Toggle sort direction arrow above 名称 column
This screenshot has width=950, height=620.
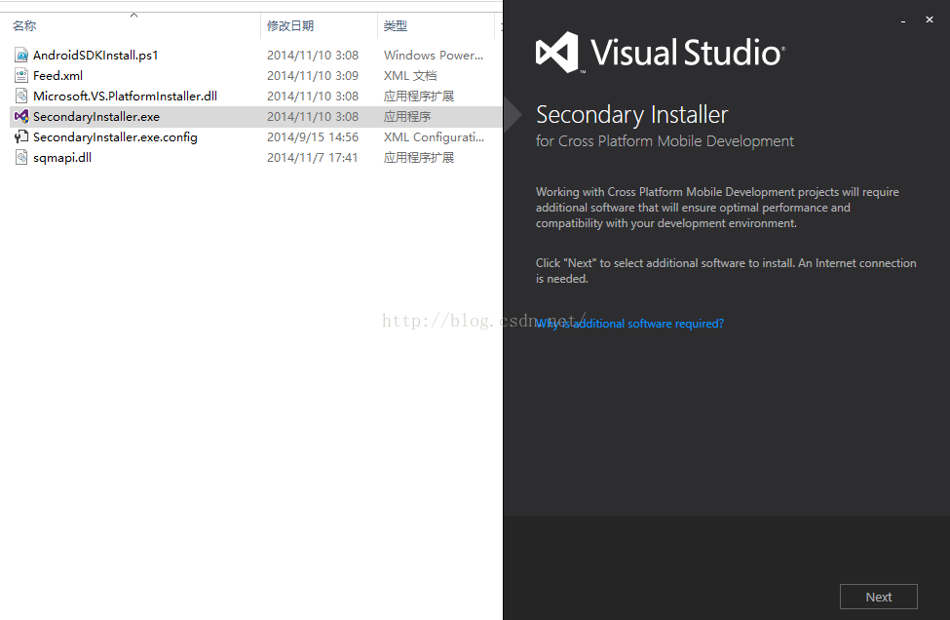click(x=133, y=15)
